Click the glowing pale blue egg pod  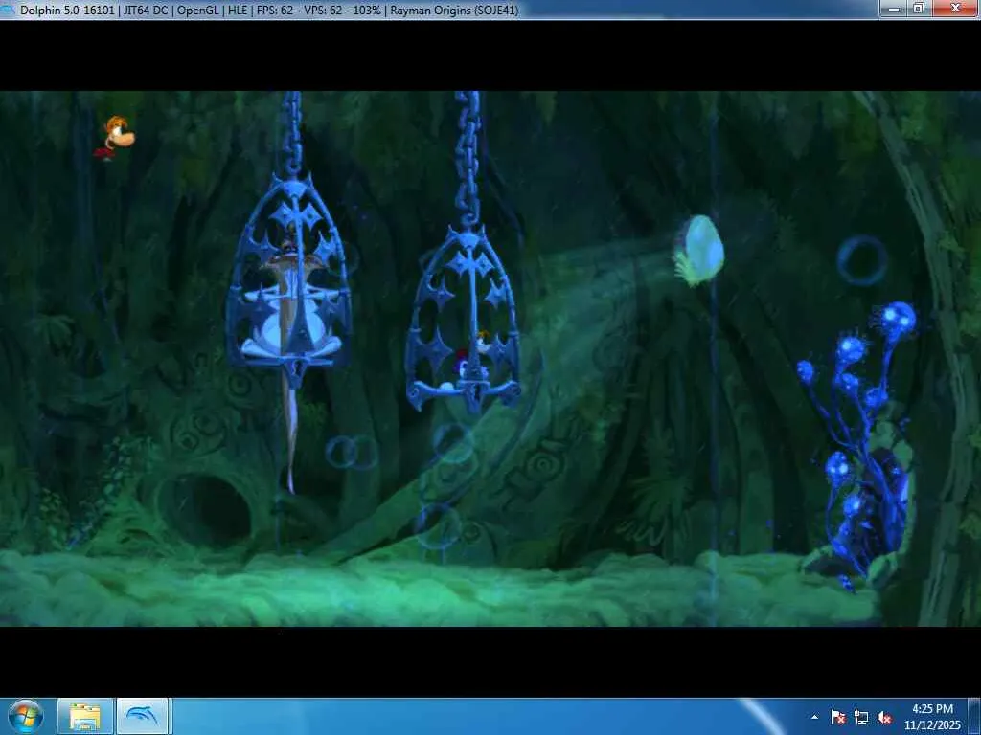click(x=699, y=251)
